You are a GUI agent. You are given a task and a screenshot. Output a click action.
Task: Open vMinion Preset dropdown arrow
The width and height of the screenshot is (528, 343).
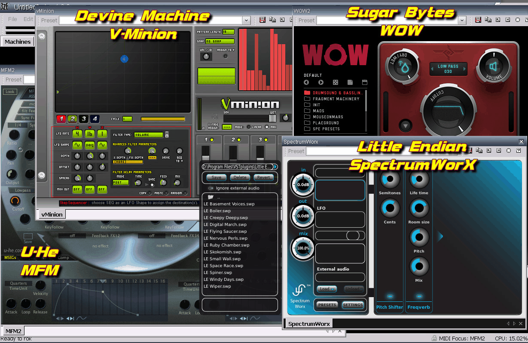click(246, 20)
